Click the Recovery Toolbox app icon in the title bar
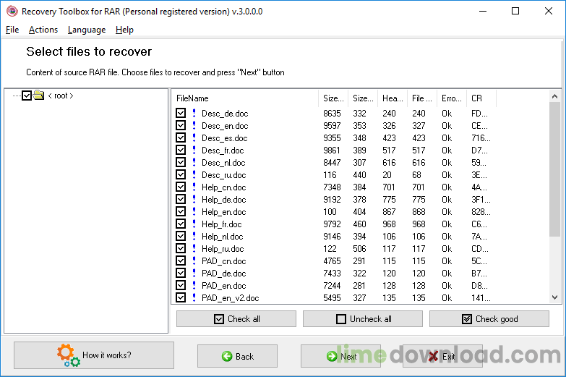566x377 pixels. [x=12, y=11]
